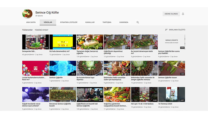The height and width of the screenshot is (118, 208).
Task: Open 'Tamamen doğal, benzersiz çiğköfte' thumbnail
Action: coord(90,42)
